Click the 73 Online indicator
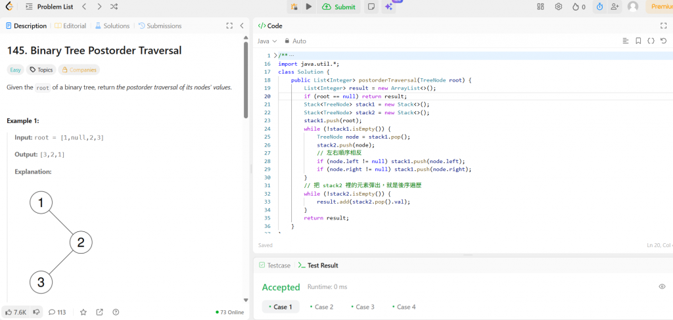The image size is (673, 320). click(x=230, y=312)
